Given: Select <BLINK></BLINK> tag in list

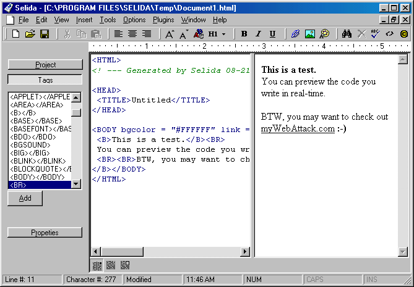Looking at the screenshot, I should click(x=40, y=161).
